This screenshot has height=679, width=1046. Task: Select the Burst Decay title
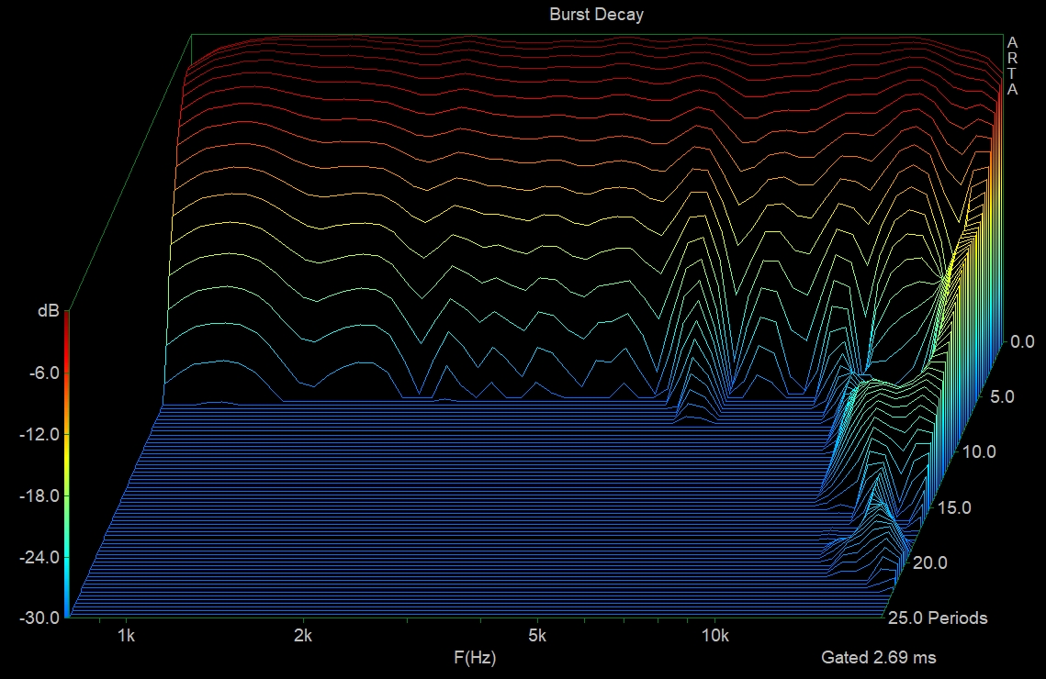click(594, 14)
